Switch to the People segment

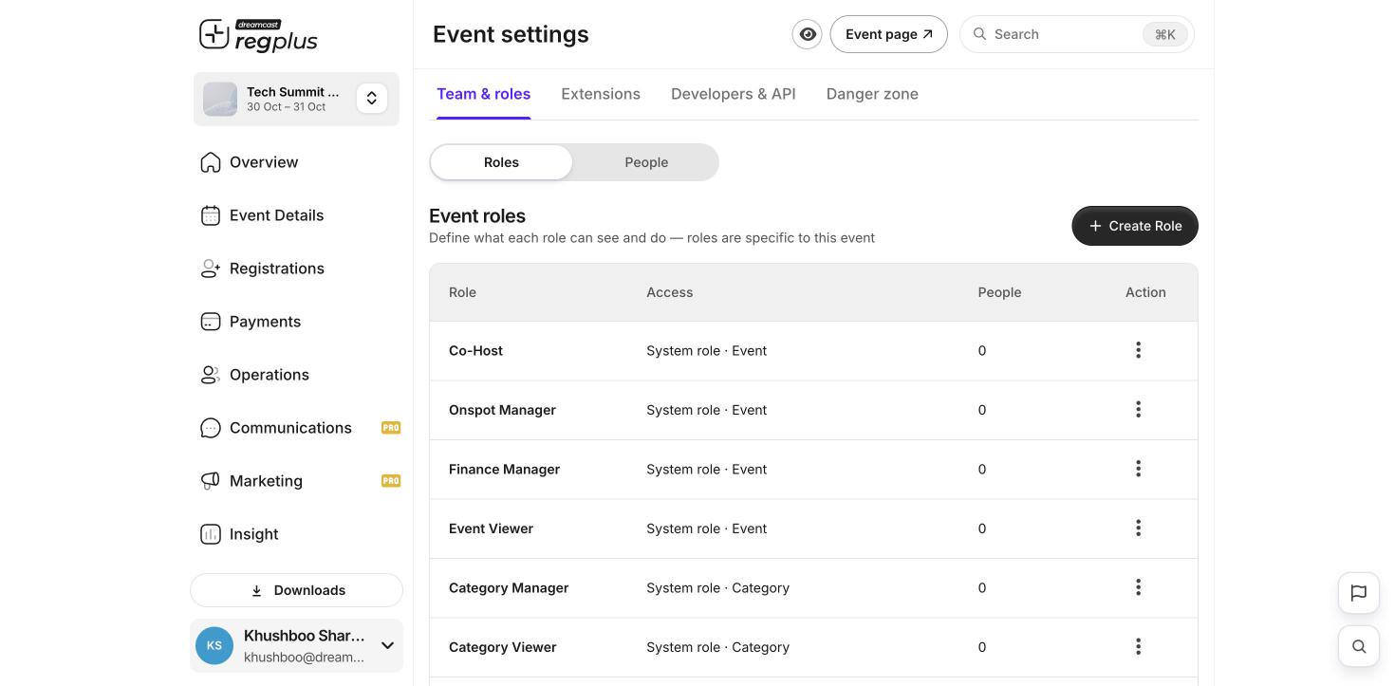pos(646,162)
